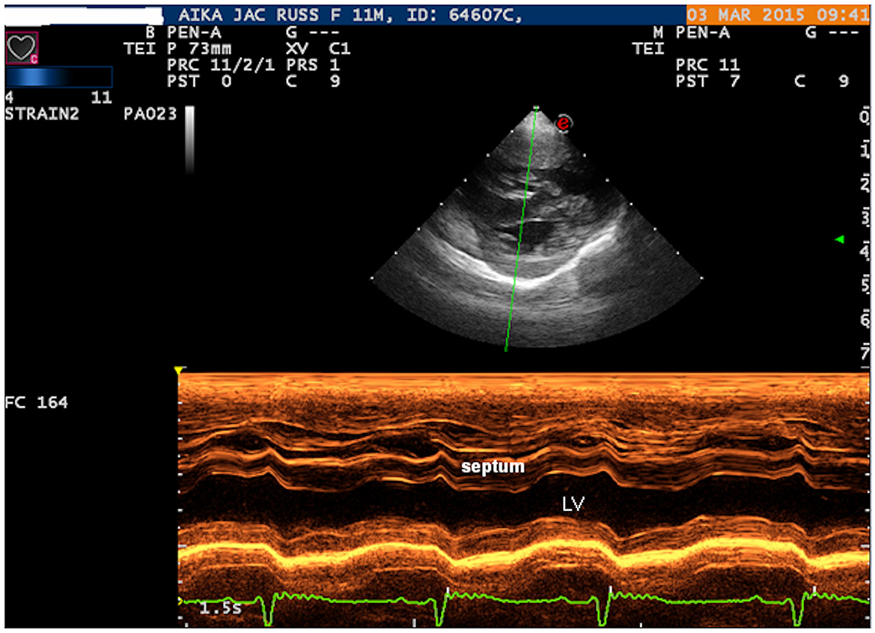The image size is (875, 633).
Task: Click the grayscale bar beside PA023
Action: coord(190,139)
